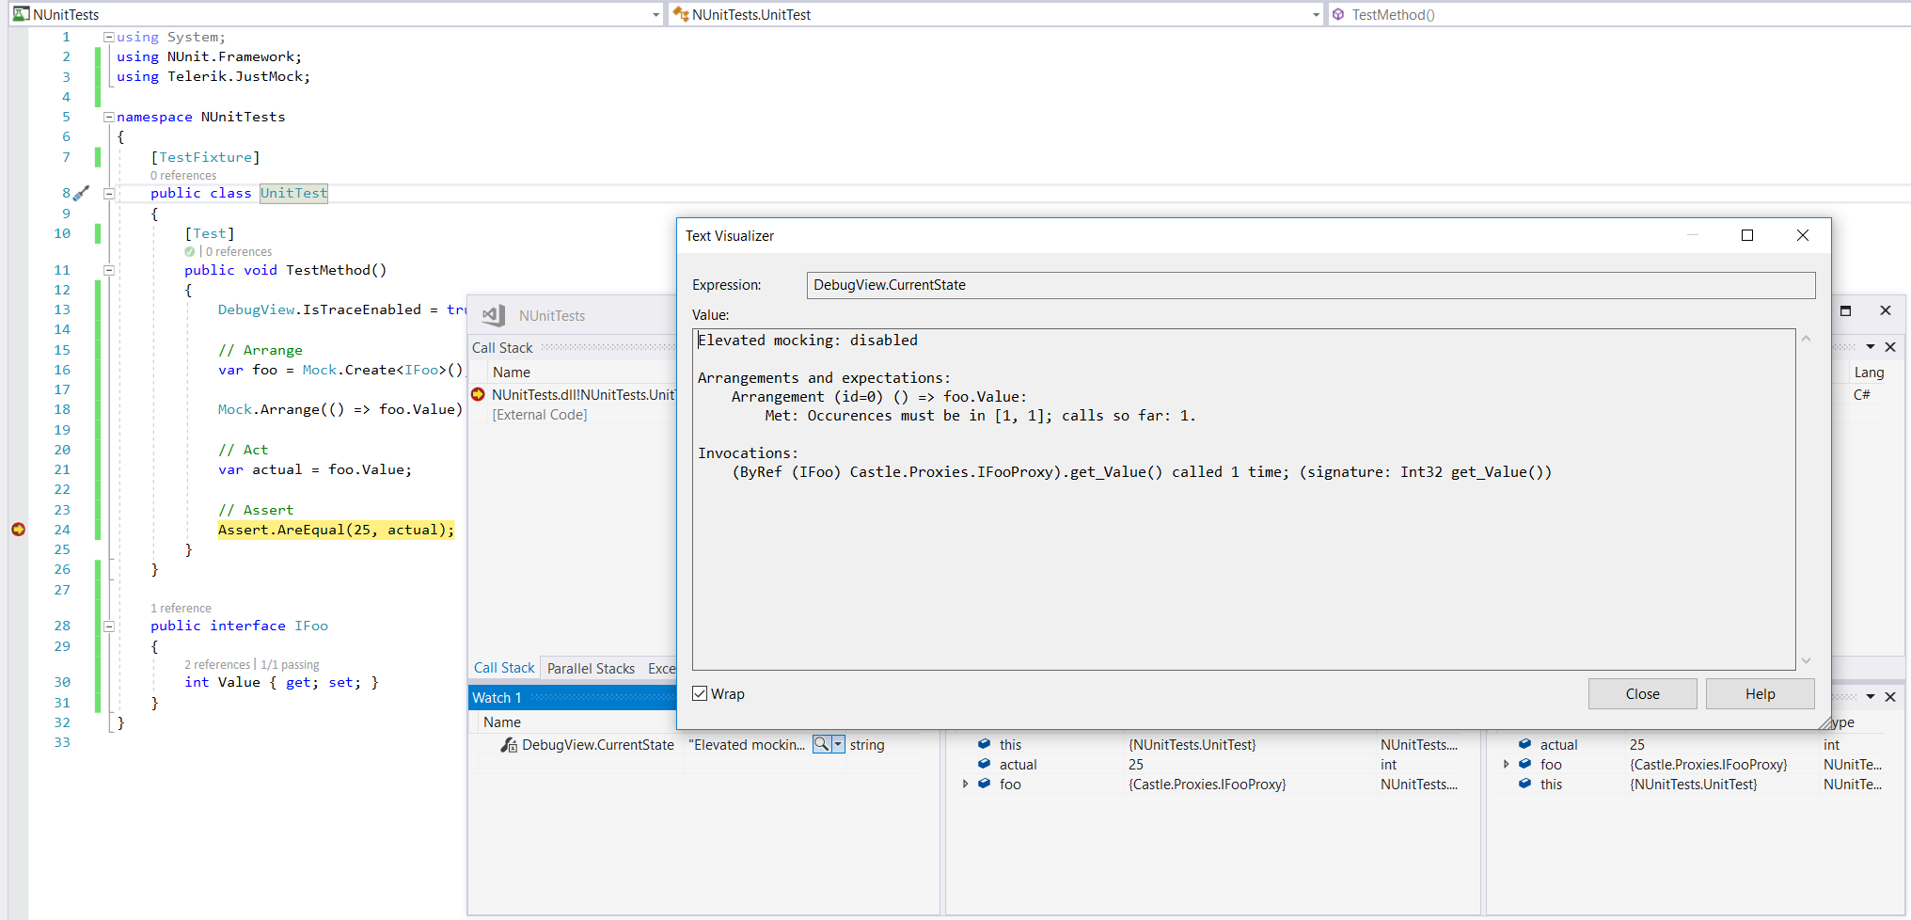Uncheck the Wrap checkbox

click(x=700, y=694)
